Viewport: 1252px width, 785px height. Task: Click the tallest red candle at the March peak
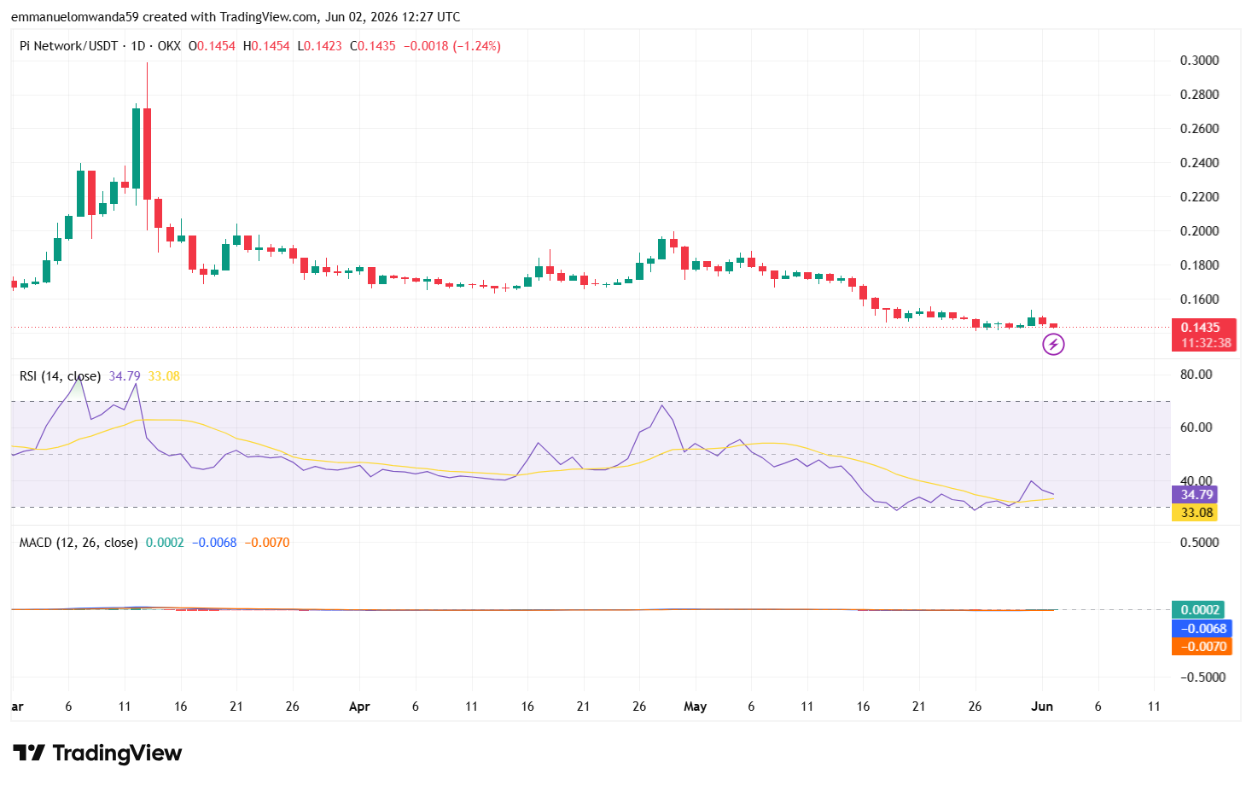pos(147,154)
